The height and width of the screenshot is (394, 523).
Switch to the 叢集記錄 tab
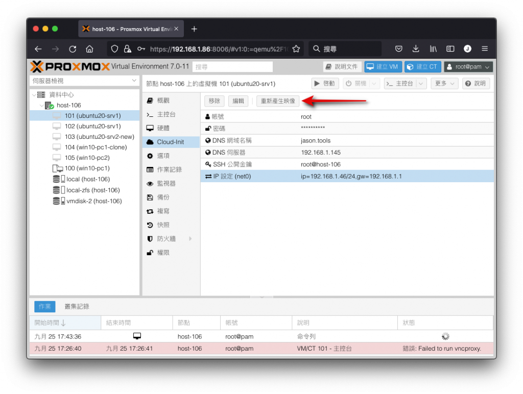[77, 307]
